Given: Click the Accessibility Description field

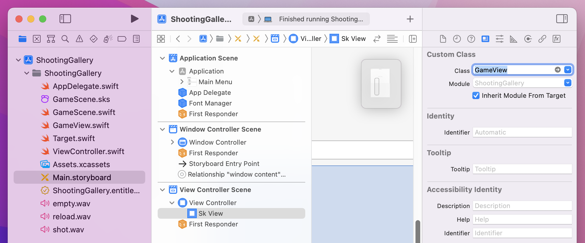Looking at the screenshot, I should click(522, 206).
